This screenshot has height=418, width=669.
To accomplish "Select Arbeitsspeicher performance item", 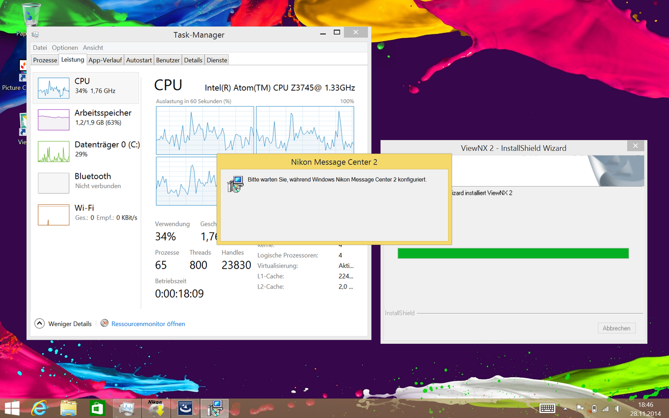I will coord(86,119).
